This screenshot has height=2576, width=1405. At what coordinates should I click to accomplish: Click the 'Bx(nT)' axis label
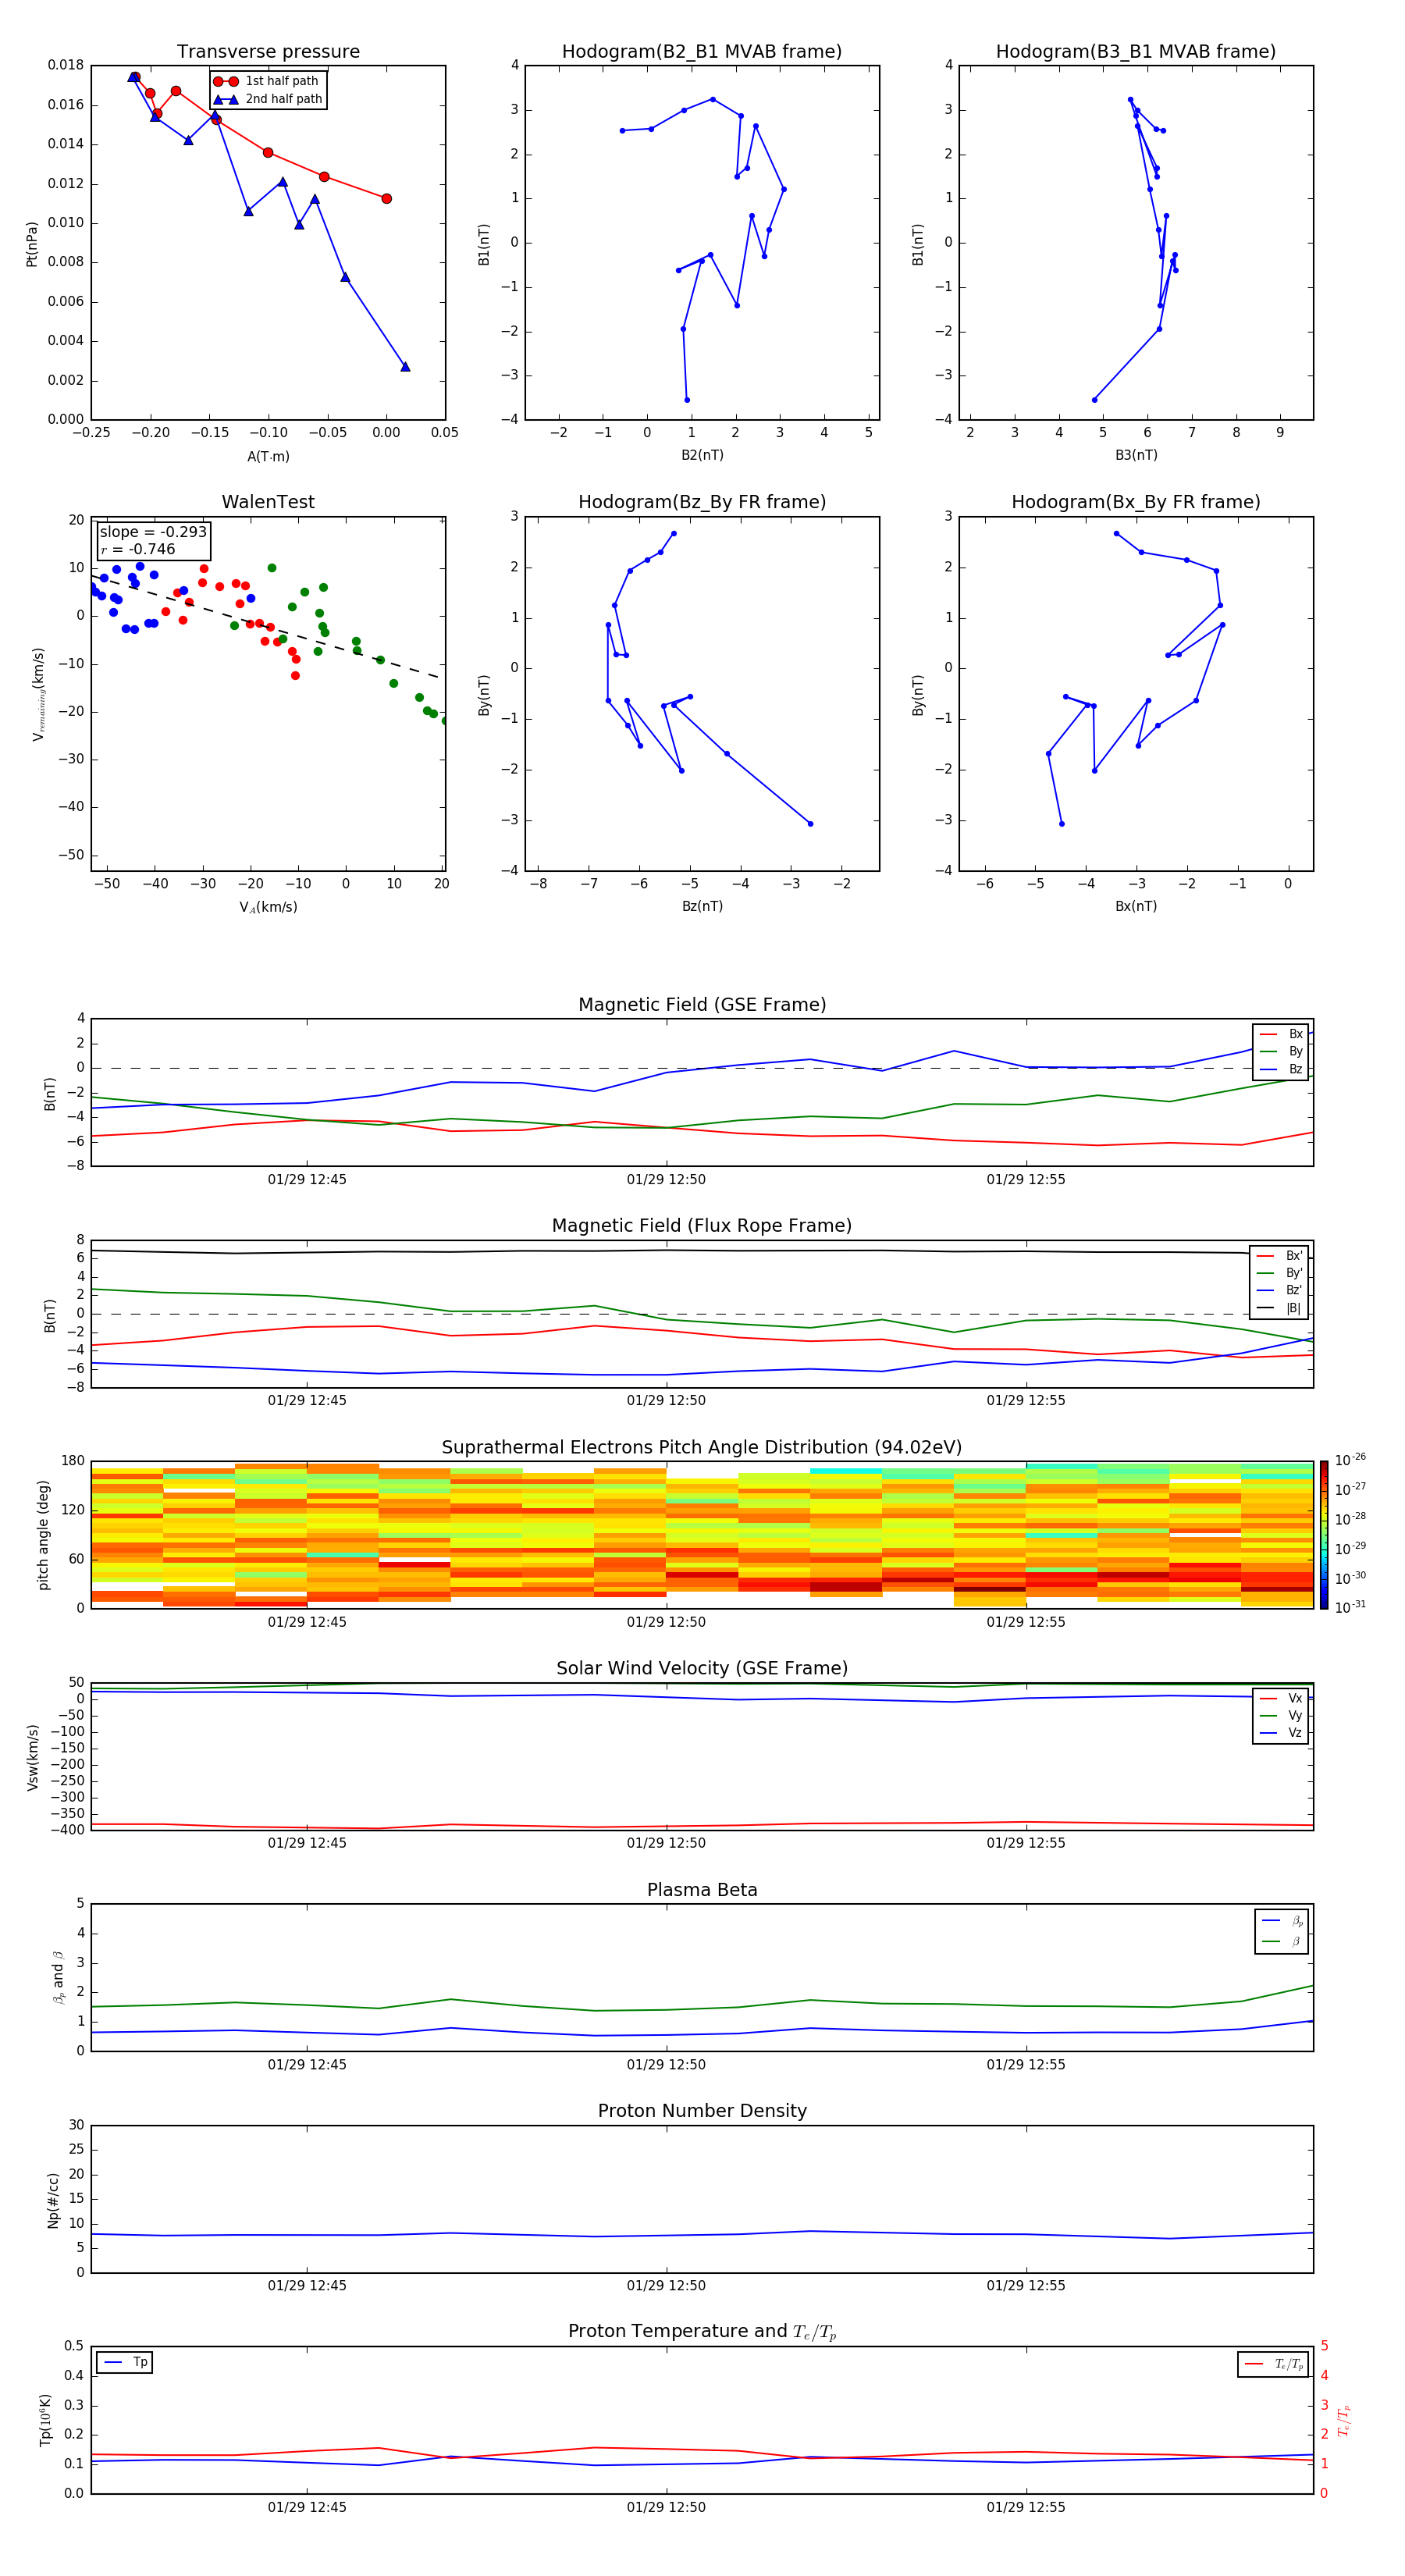(1136, 906)
